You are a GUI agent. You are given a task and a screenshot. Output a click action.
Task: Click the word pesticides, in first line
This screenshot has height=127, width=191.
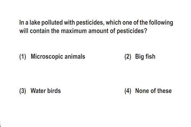tap(90, 23)
